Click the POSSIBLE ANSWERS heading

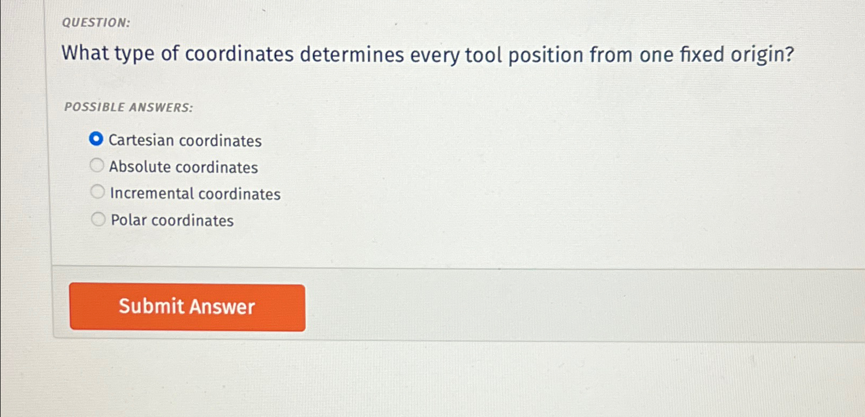click(128, 107)
